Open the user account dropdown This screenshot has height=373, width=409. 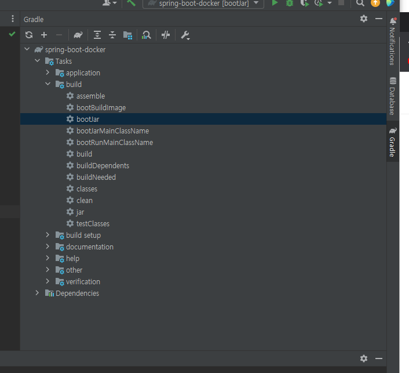(x=109, y=3)
